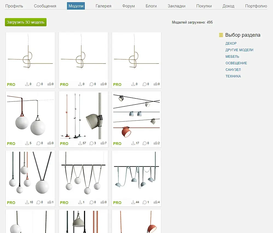This screenshot has width=273, height=233.
Task: Click like icon showing 4 on blue dome pendants card
Action: (155, 202)
